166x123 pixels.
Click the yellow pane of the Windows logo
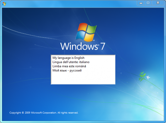[x=89, y=37]
